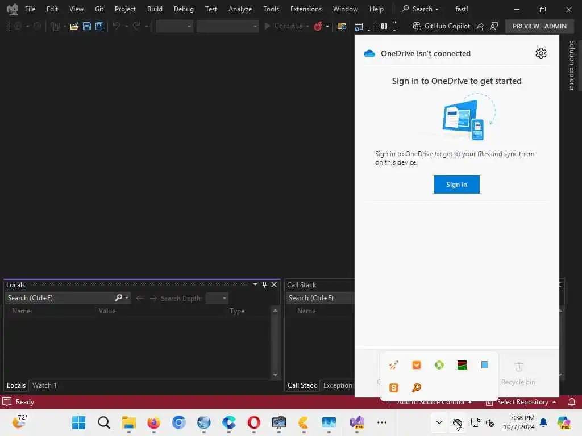This screenshot has width=582, height=436.
Task: Select the Locals bottom tab
Action: (16, 385)
